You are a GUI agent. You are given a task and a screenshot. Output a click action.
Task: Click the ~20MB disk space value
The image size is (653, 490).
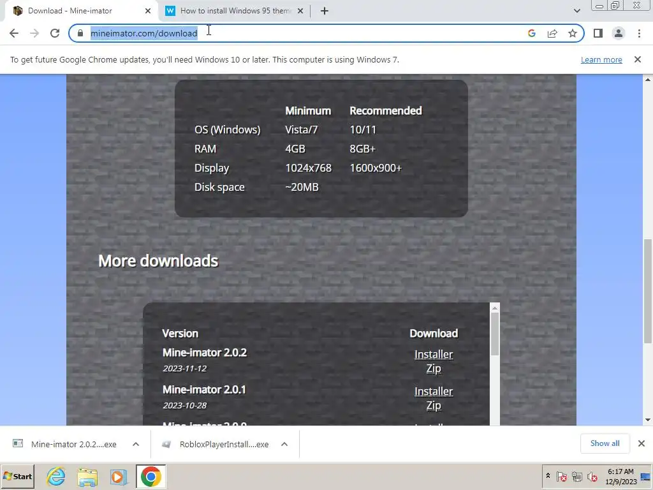pos(302,187)
